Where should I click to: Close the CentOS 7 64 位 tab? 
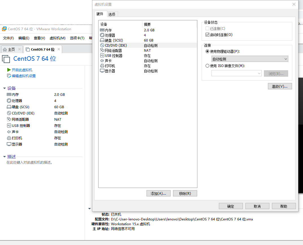coord(59,49)
